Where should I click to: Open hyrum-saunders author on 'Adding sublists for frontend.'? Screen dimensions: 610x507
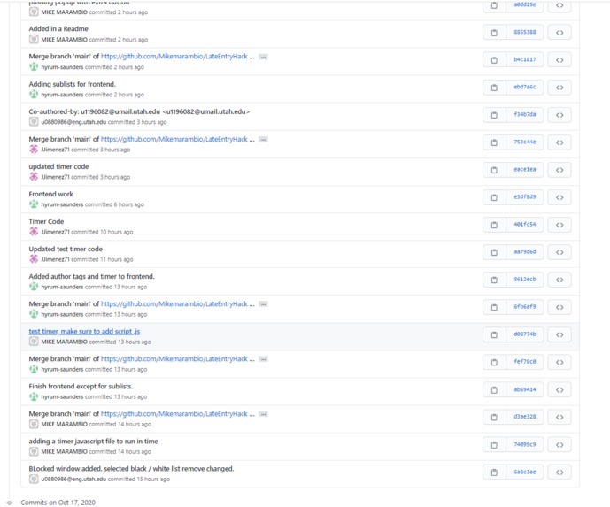[x=62, y=95]
